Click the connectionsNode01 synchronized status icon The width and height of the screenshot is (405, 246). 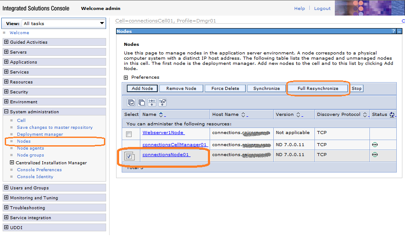[375, 154]
